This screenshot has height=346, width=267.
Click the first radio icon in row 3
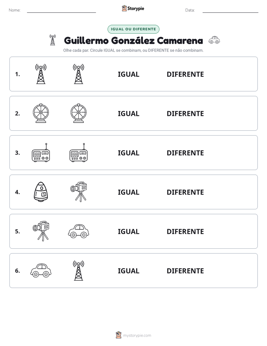pos(41,152)
